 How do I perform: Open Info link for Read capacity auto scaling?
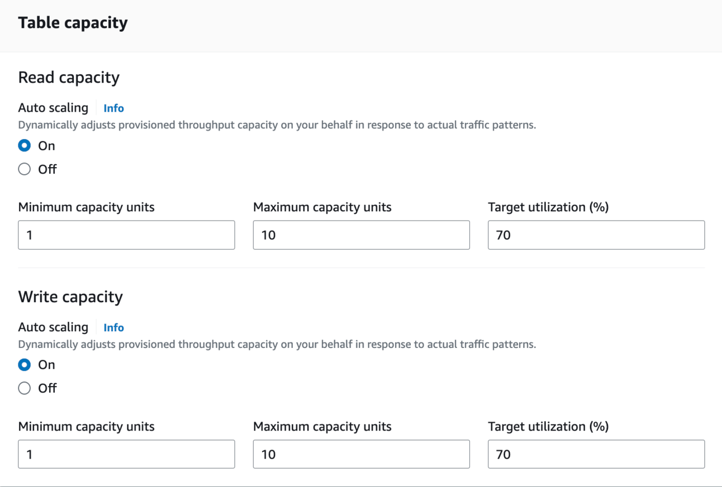[x=113, y=108]
